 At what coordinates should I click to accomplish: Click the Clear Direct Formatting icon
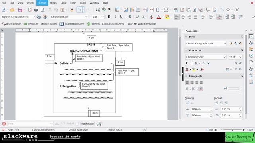[x=151, y=17]
